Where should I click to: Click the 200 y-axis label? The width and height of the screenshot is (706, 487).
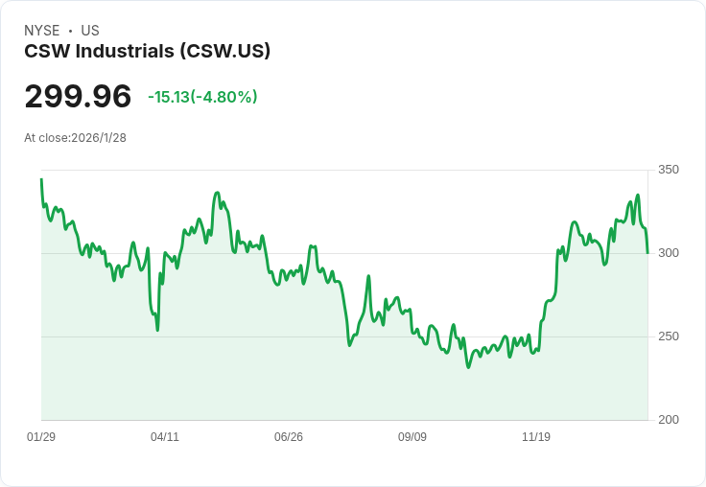coord(669,420)
